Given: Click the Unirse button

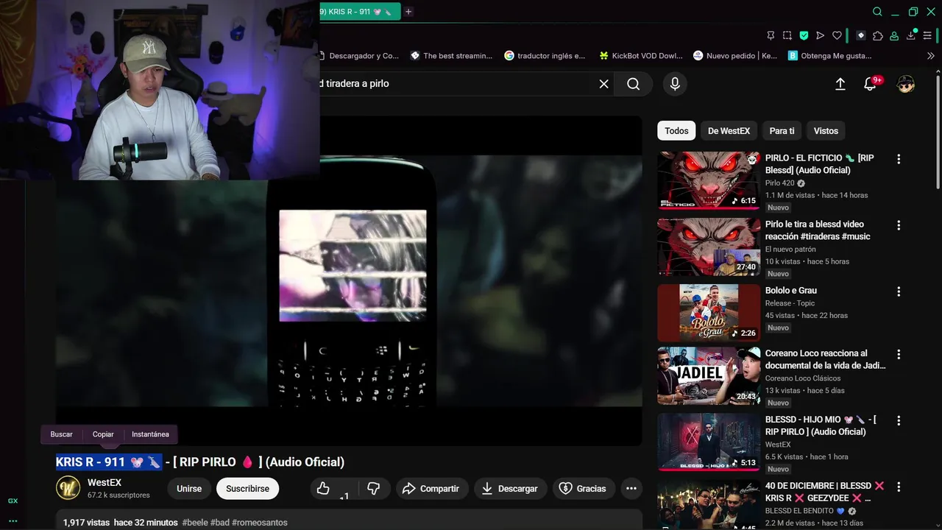Looking at the screenshot, I should pos(189,489).
